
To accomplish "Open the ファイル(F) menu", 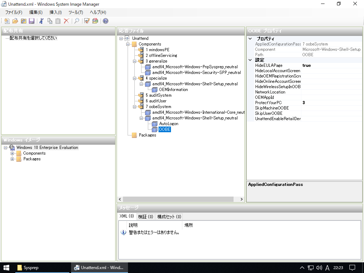I will tap(14, 12).
